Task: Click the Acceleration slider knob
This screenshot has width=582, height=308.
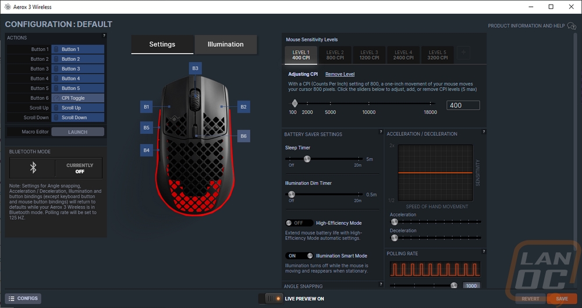Action: [x=395, y=222]
